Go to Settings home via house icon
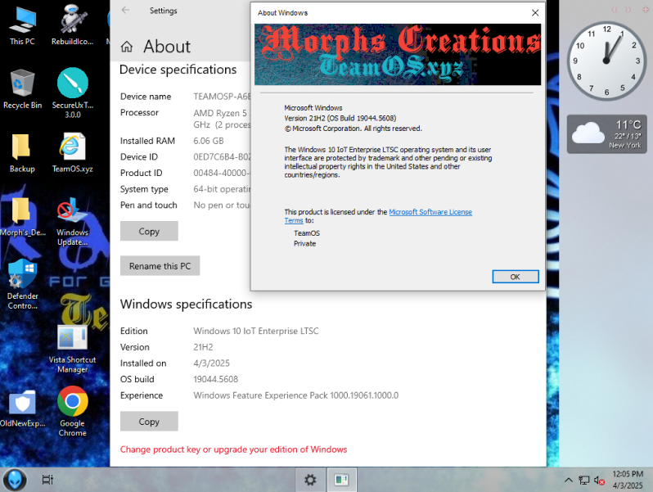 pos(127,47)
